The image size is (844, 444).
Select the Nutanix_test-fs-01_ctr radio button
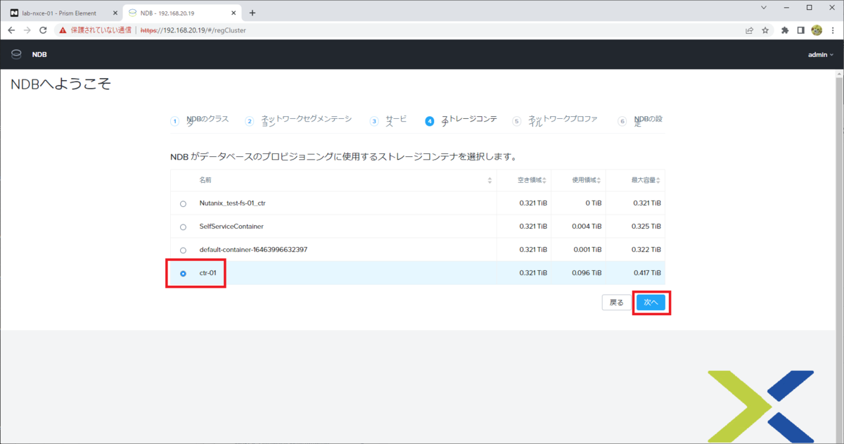pyautogui.click(x=183, y=203)
